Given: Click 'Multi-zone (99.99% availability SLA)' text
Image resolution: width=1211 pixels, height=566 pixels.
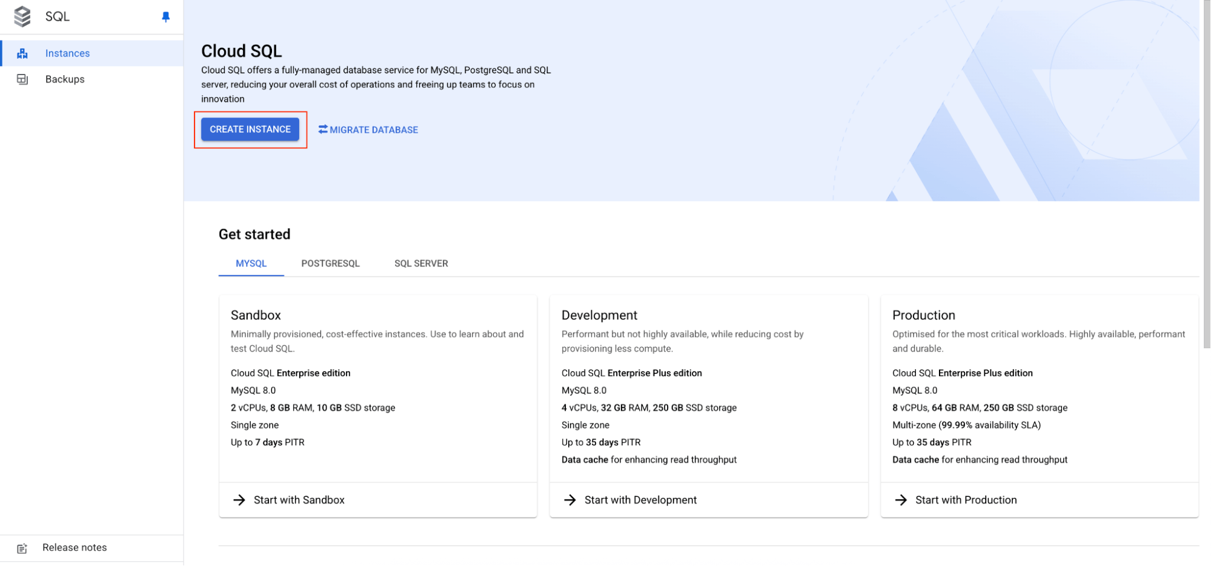Looking at the screenshot, I should 966,425.
